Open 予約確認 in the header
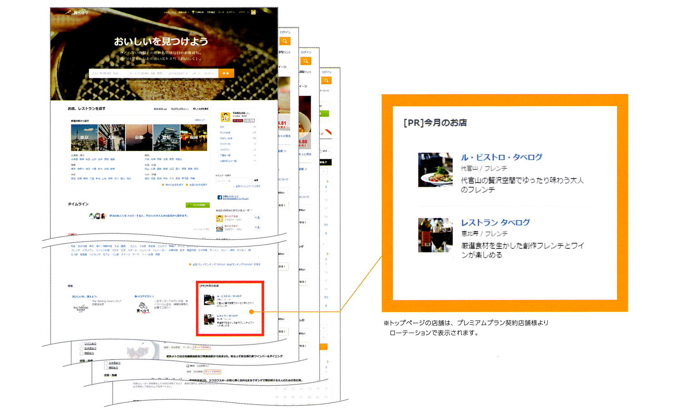The height and width of the screenshot is (416, 684). (x=211, y=12)
